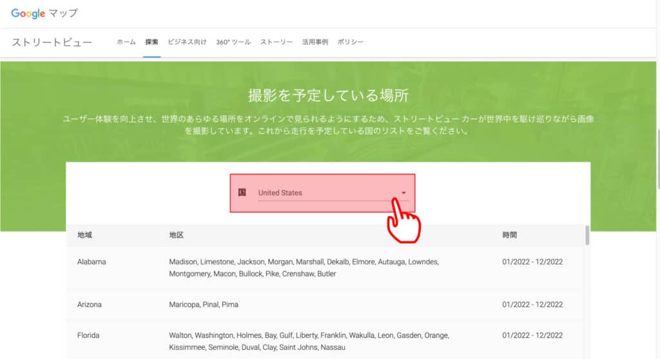The width and height of the screenshot is (660, 359).
Task: Click the Alabama districts list text
Action: tap(304, 268)
